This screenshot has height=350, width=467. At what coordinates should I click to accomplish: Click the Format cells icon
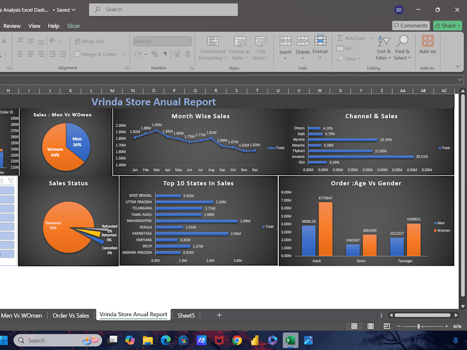coord(320,40)
